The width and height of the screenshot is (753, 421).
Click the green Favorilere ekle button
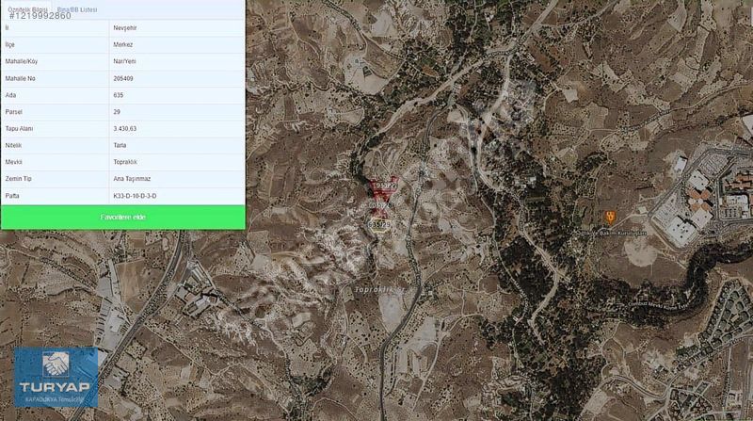123,218
